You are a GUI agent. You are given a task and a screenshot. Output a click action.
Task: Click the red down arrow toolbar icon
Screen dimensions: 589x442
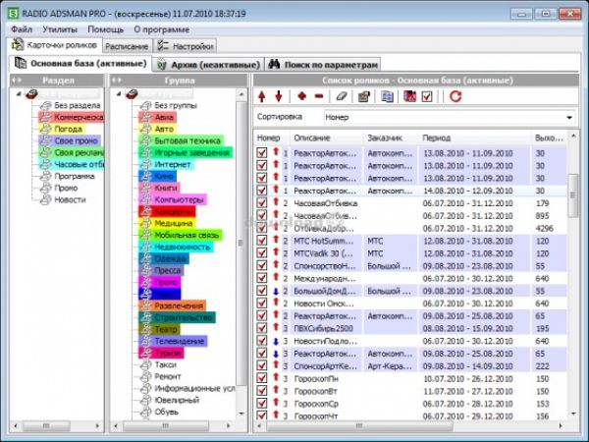click(279, 96)
